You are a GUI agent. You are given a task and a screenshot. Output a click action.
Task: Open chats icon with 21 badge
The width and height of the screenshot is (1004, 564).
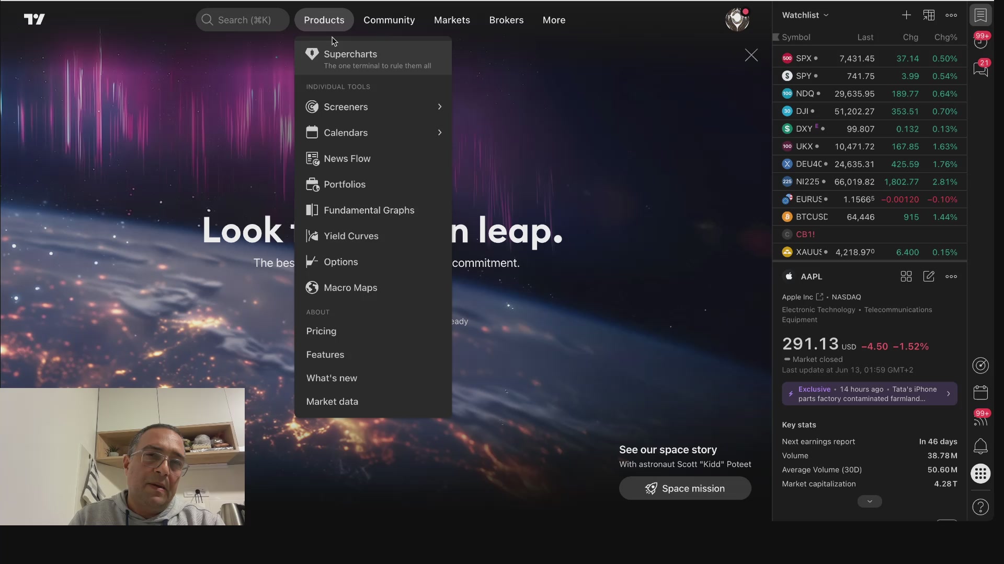(980, 68)
